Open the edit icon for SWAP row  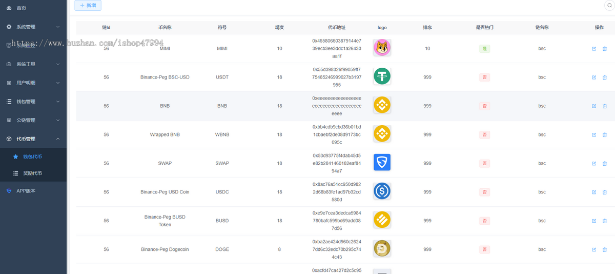tap(594, 164)
